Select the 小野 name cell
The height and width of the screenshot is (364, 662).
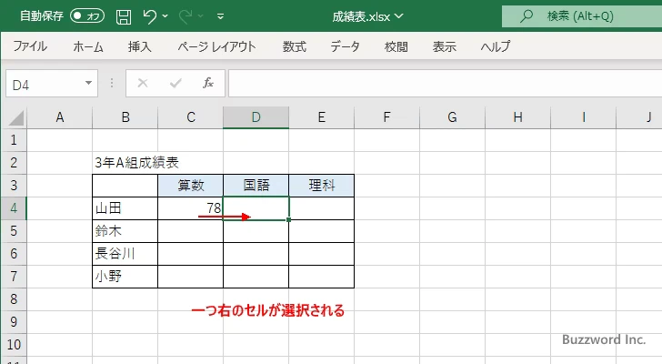[x=125, y=277]
